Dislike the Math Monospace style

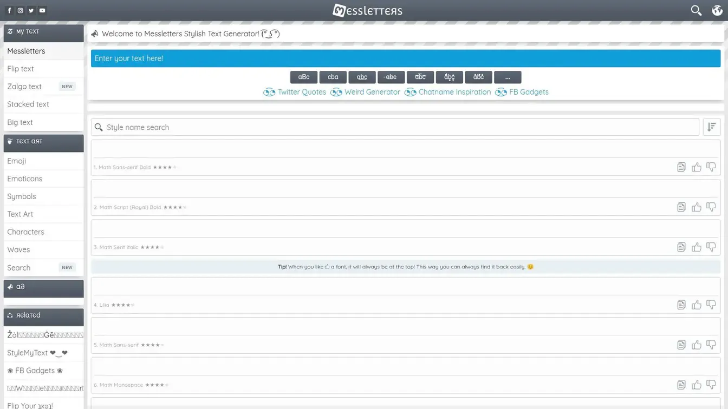711,385
